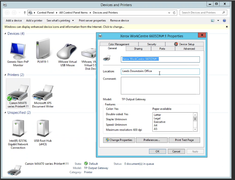Click the enhanced device icons information message
235x180 pixels.
pyautogui.click(x=64, y=27)
